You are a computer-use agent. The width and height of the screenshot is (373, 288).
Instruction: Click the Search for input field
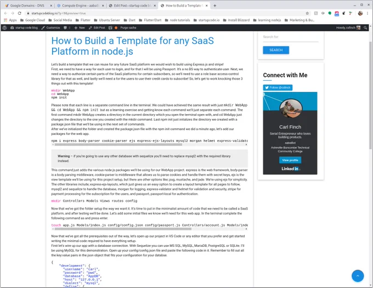coord(291,38)
